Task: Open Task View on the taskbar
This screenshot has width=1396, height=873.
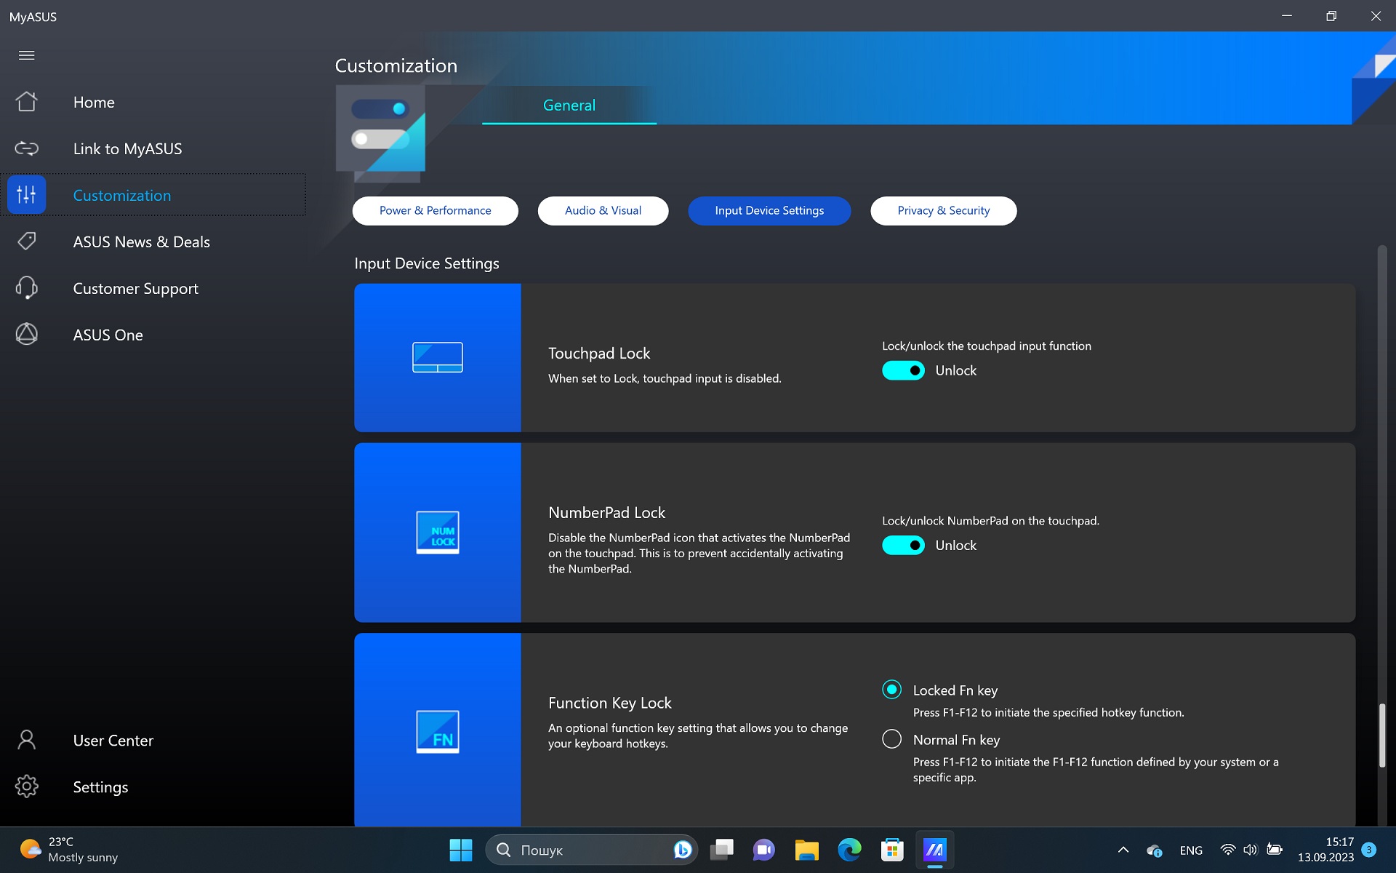Action: [722, 850]
